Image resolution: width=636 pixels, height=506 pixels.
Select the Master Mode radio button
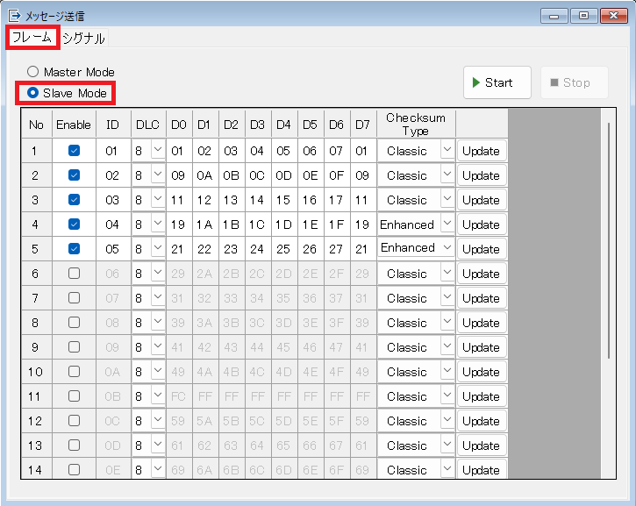(32, 72)
